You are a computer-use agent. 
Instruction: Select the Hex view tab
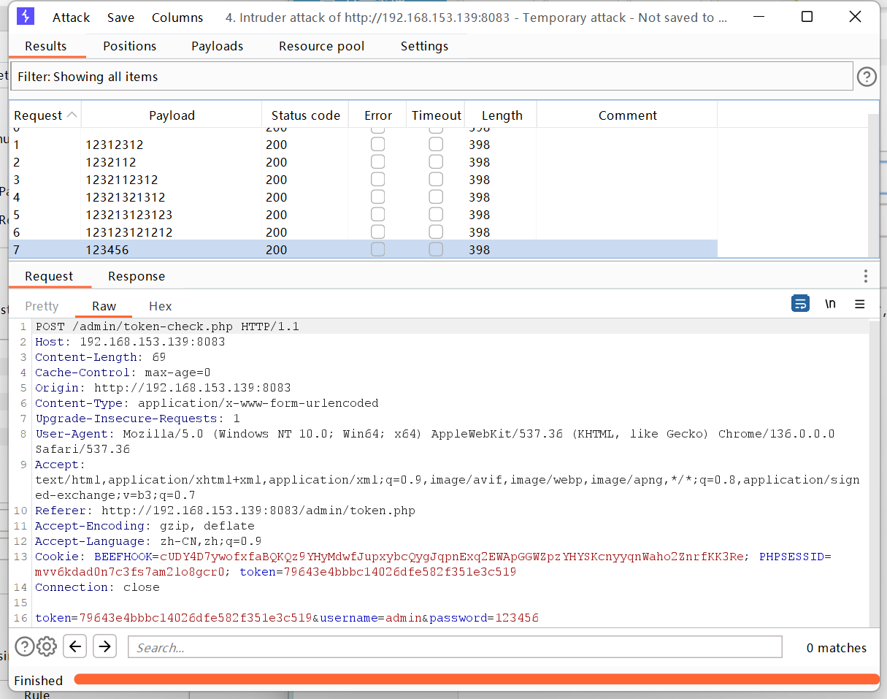pos(161,306)
